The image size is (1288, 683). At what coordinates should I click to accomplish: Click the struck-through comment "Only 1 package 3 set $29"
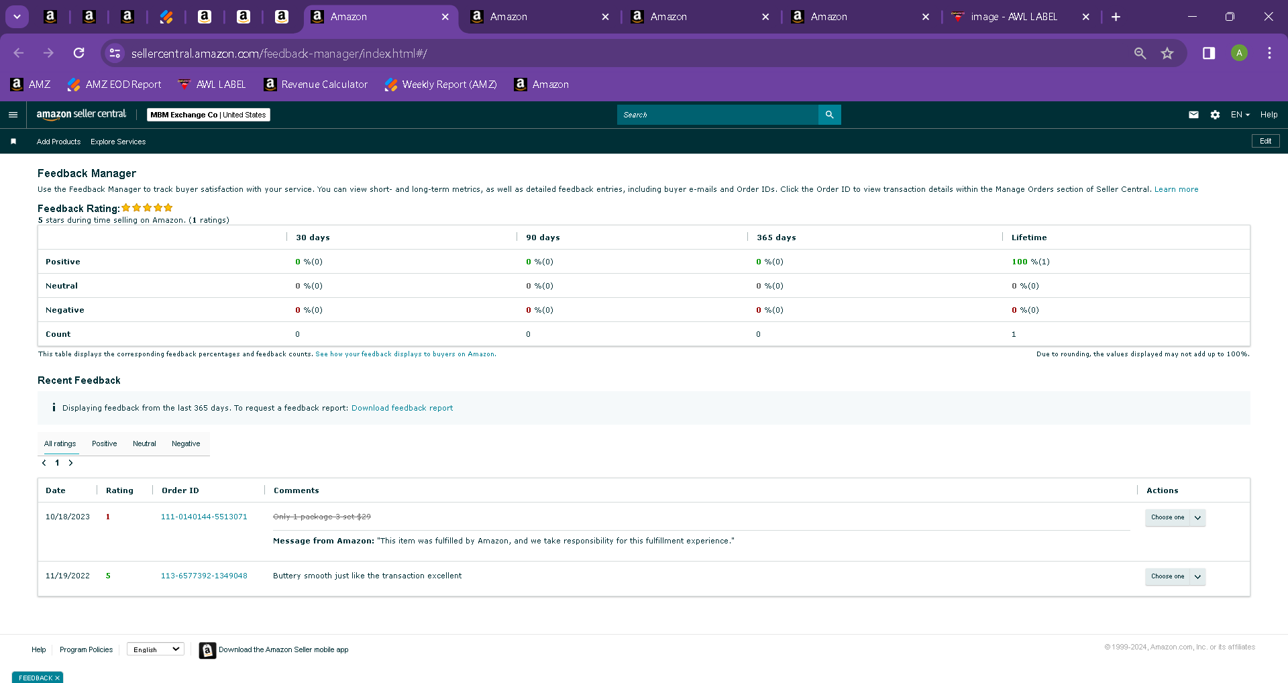[322, 517]
